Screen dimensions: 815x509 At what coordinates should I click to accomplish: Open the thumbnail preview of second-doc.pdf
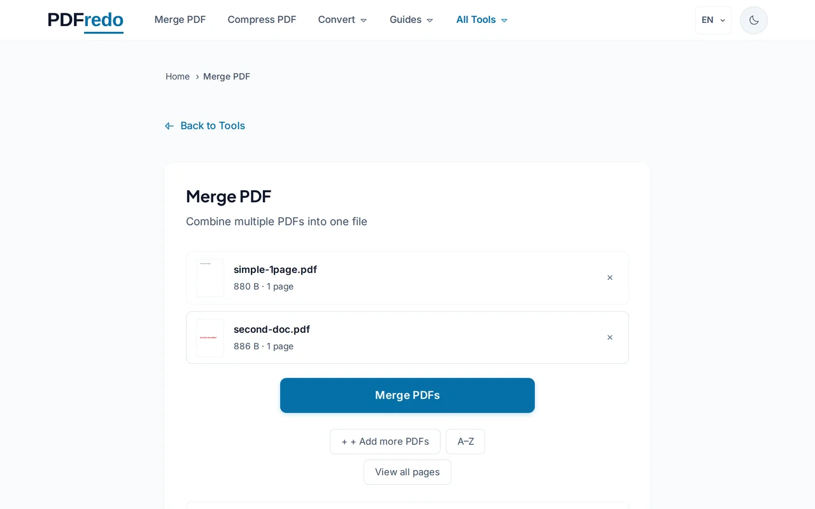pos(210,338)
